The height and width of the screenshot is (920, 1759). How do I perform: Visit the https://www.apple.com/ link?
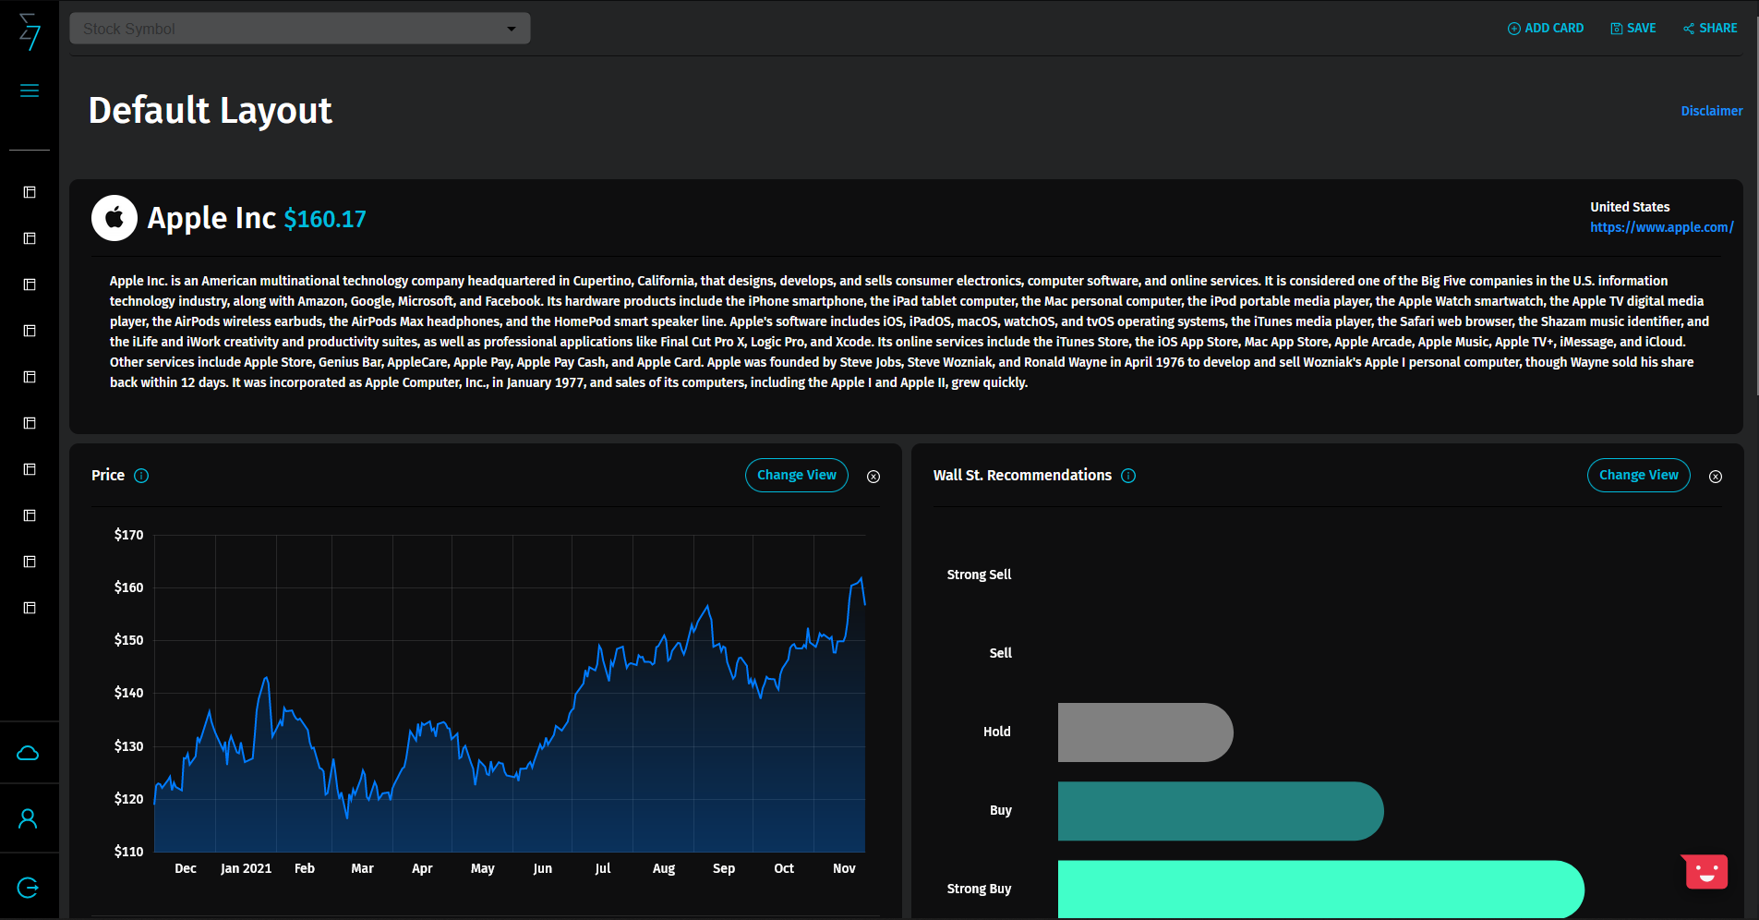coord(1660,227)
